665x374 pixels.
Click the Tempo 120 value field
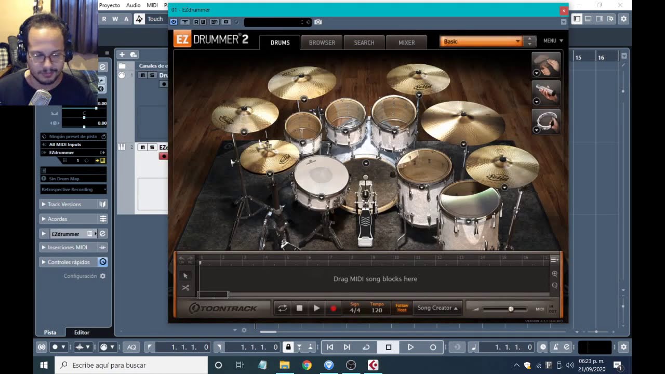(377, 310)
